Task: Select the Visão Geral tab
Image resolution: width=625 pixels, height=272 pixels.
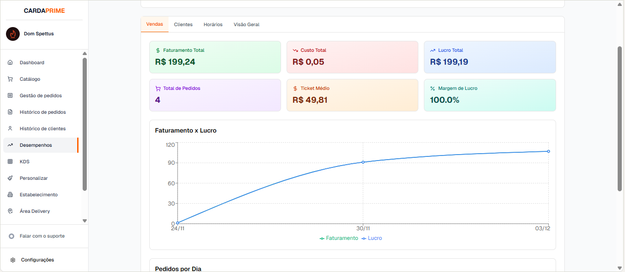Action: [x=247, y=24]
